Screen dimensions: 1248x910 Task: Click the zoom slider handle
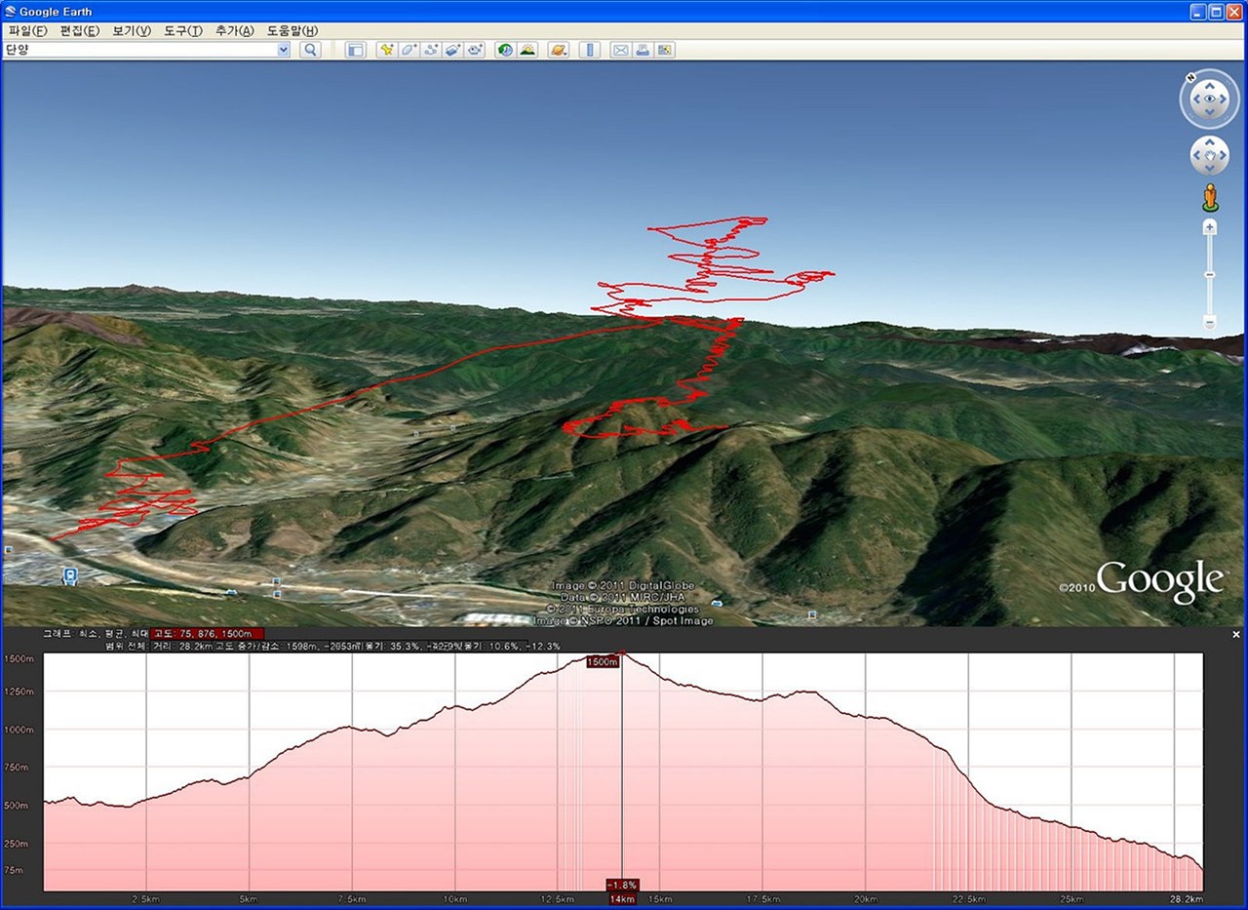[x=1210, y=275]
